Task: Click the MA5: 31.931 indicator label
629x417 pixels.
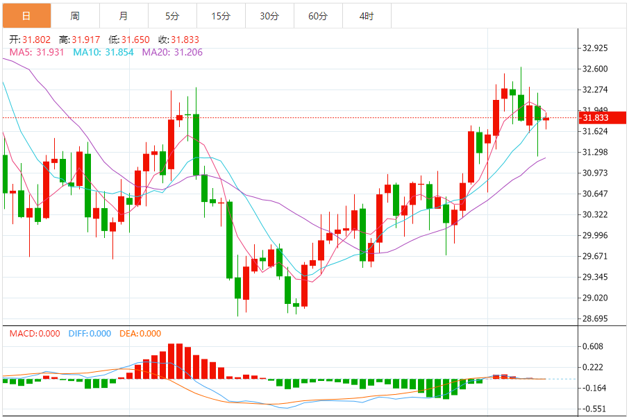Action: (37, 53)
